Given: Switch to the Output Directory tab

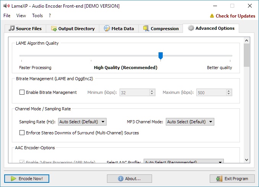Looking at the screenshot, I should [x=73, y=29].
